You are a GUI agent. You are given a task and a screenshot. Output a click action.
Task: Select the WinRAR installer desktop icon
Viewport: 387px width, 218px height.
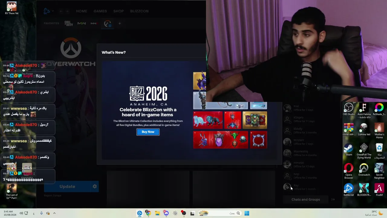coord(349,130)
